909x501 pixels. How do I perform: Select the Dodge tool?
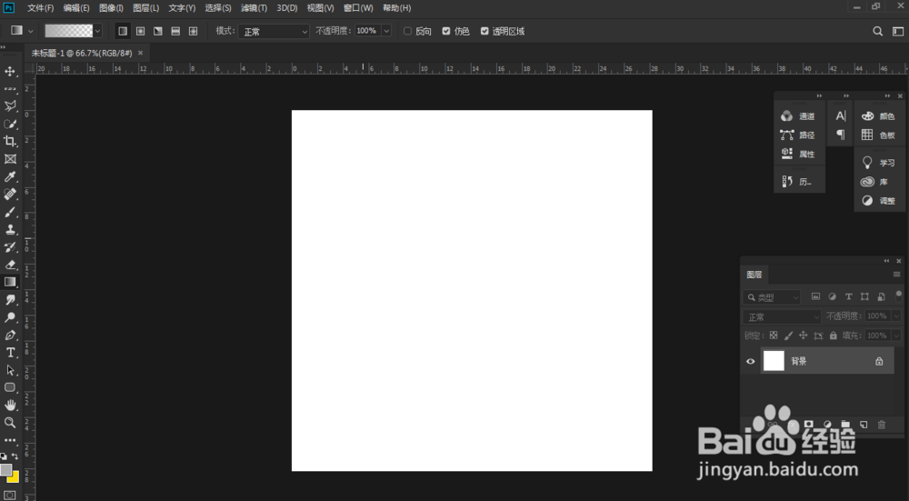tap(10, 317)
